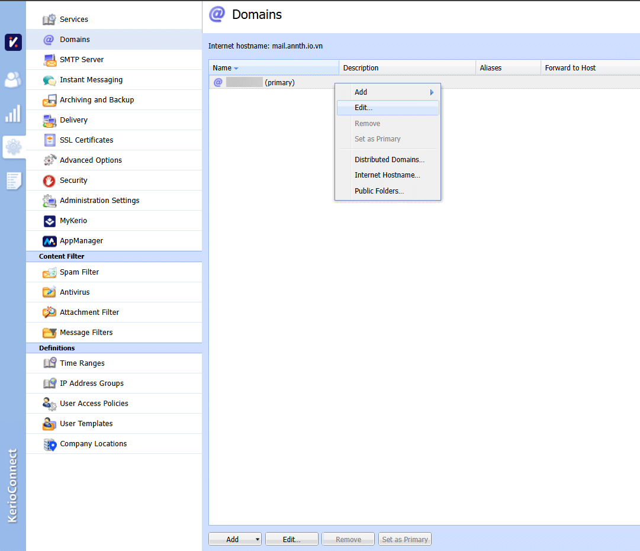Click the Security red hand icon

pos(50,181)
